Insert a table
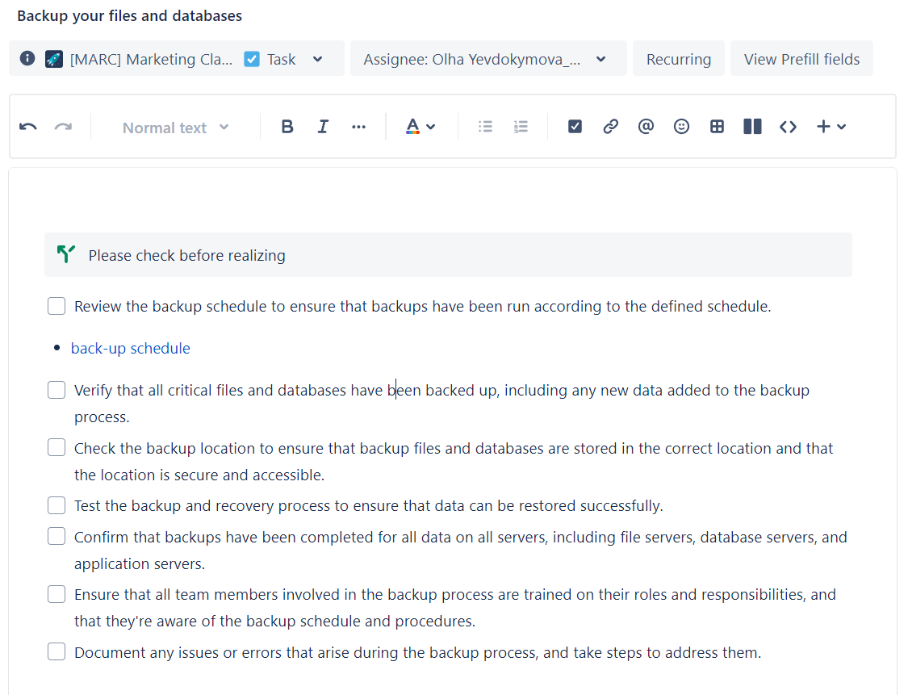This screenshot has width=908, height=695. click(717, 126)
